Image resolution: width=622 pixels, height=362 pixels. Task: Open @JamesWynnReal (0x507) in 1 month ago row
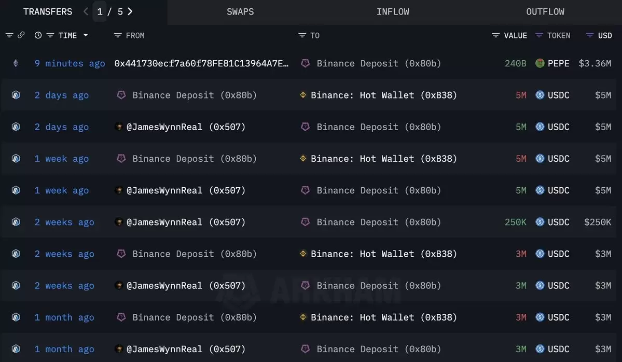[x=186, y=349]
